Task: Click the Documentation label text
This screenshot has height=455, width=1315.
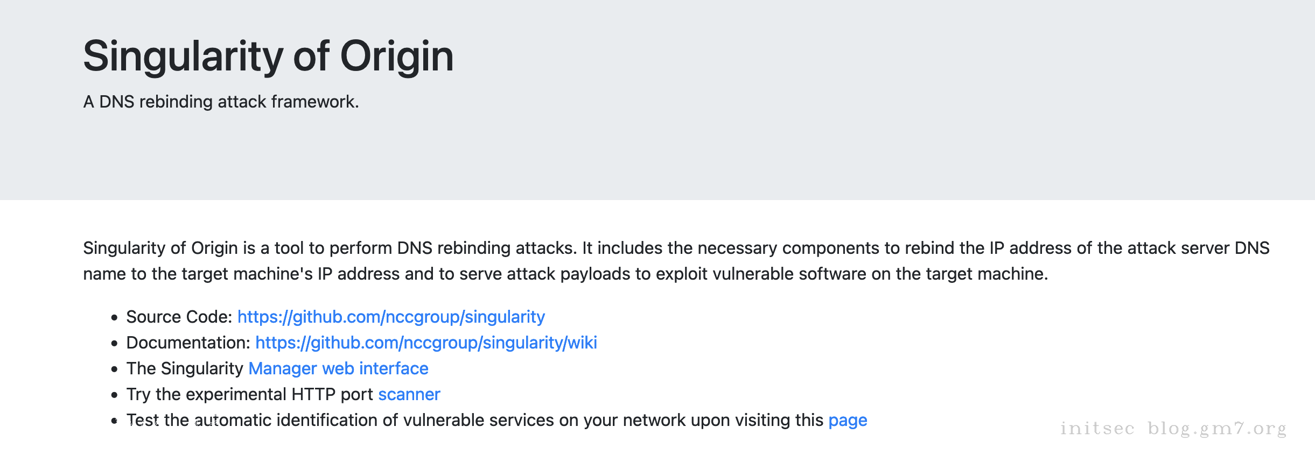Action: pos(188,343)
